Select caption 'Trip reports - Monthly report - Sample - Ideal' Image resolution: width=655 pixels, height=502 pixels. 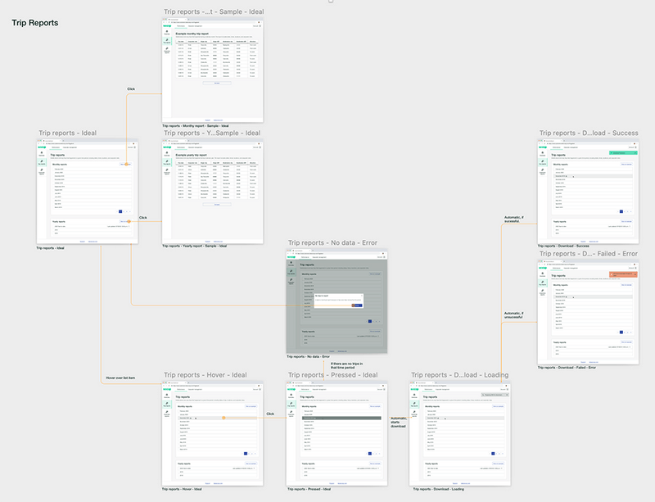pos(196,126)
